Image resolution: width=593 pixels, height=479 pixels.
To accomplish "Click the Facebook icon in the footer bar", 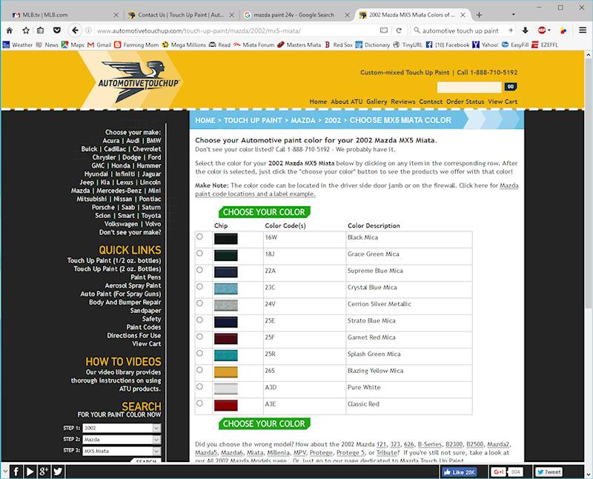I will (x=16, y=472).
